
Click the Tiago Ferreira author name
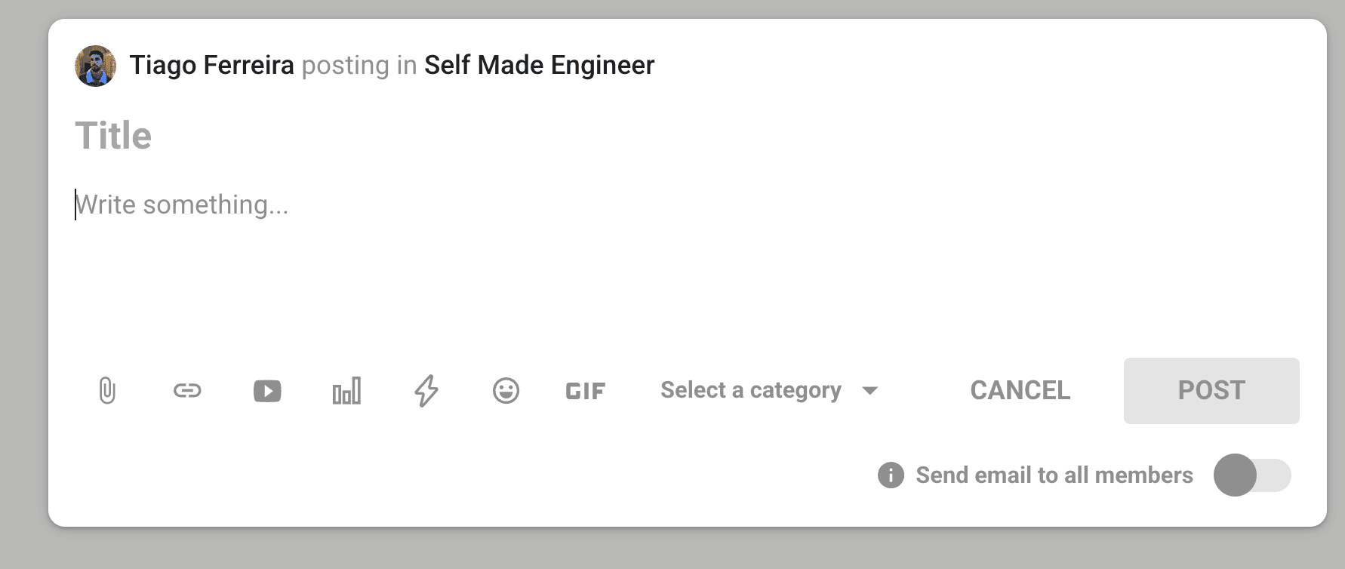(211, 66)
